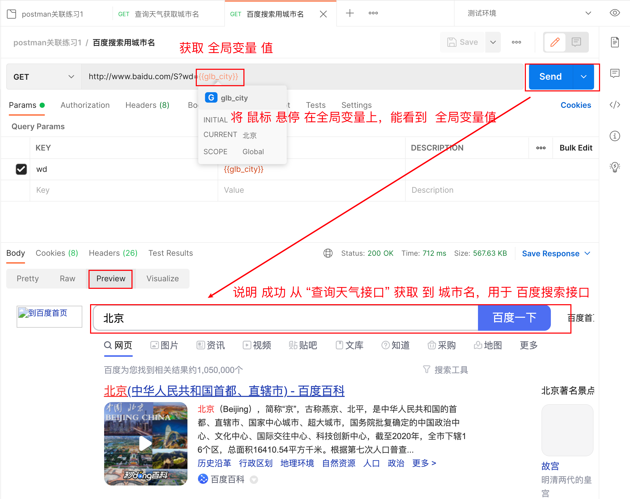Open the documentation icon in right sidebar
The width and height of the screenshot is (630, 499).
(615, 42)
